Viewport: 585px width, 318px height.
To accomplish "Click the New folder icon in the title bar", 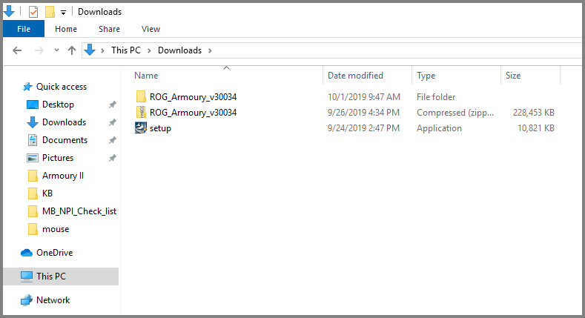I will tap(50, 12).
